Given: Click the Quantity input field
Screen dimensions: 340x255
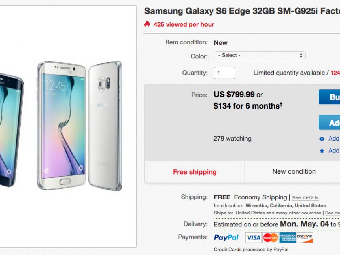Looking at the screenshot, I should click(224, 73).
